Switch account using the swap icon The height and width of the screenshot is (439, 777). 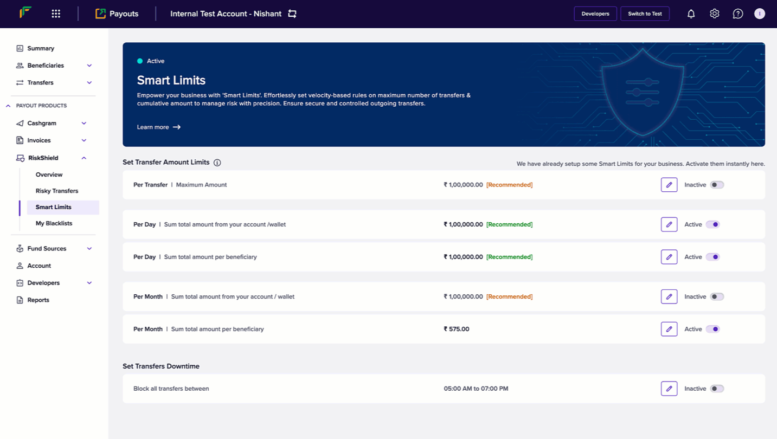(292, 14)
